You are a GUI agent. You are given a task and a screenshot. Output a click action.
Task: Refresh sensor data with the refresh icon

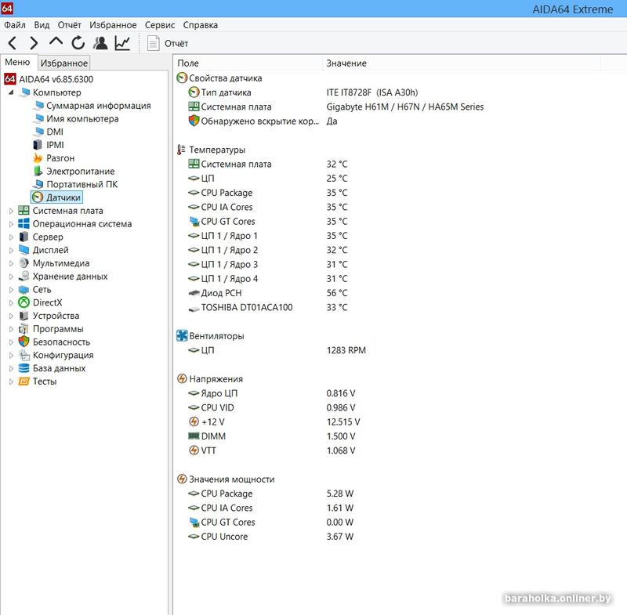tap(78, 43)
